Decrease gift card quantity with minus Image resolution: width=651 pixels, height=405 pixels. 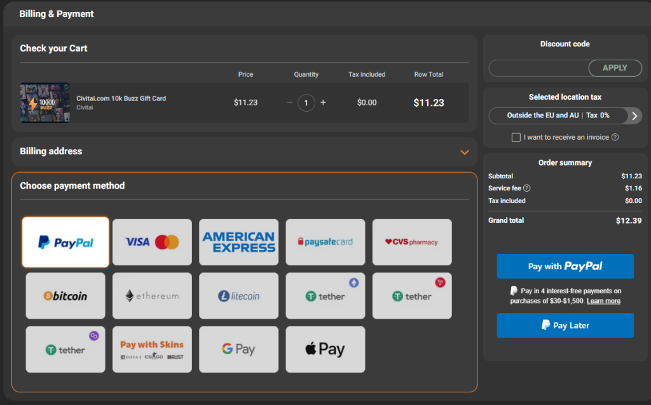(289, 102)
